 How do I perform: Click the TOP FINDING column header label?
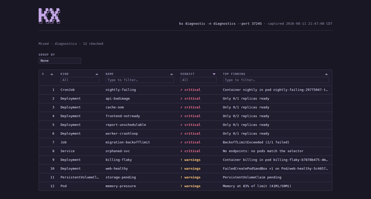point(234,74)
